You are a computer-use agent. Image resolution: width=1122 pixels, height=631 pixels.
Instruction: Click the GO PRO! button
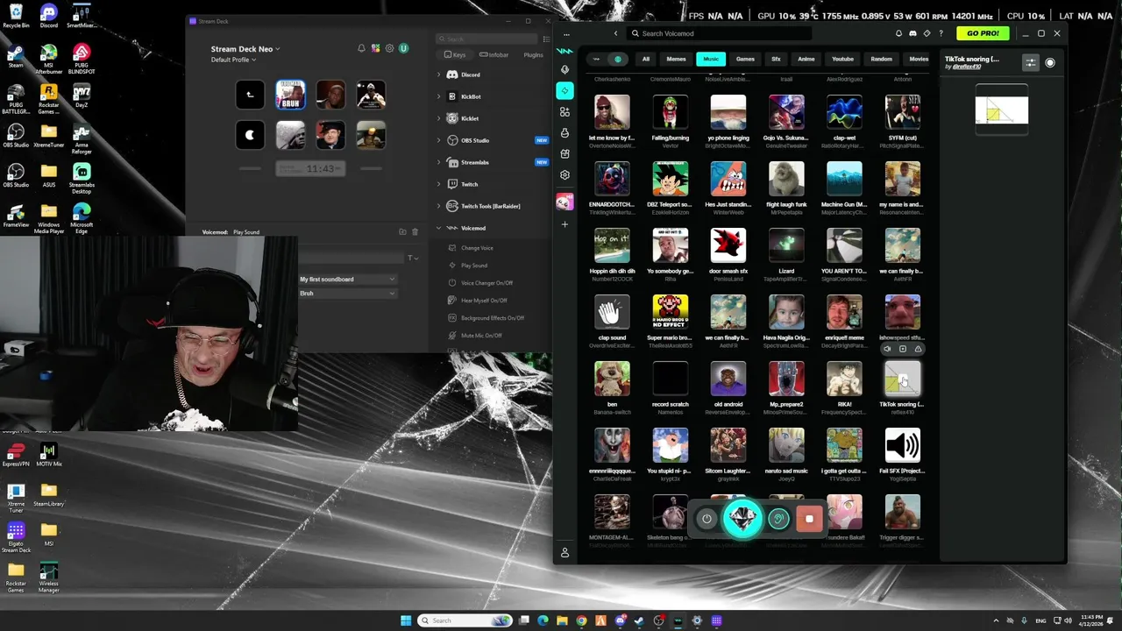point(983,33)
